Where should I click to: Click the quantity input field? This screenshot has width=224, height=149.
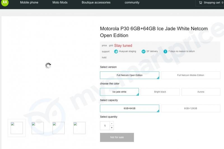pyautogui.click(x=105, y=126)
